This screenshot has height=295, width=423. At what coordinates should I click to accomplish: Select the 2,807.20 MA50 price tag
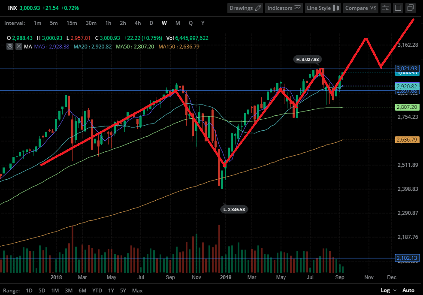[407, 107]
